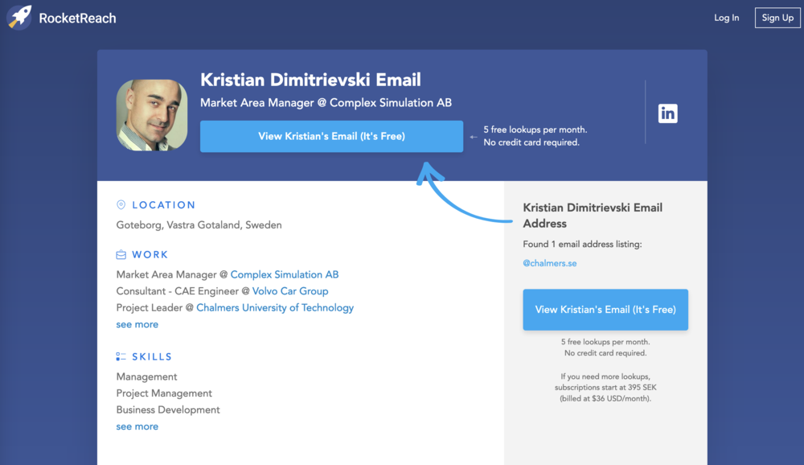The image size is (804, 465).
Task: Expand Work section with see more
Action: (x=137, y=324)
